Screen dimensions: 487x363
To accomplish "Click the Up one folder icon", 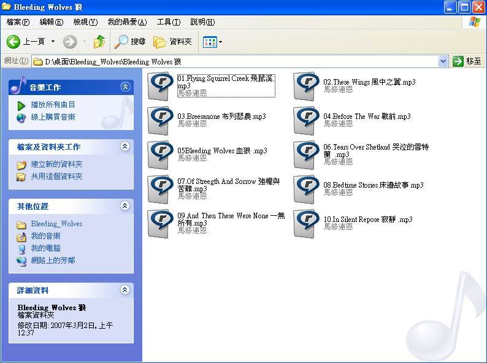I will click(99, 42).
